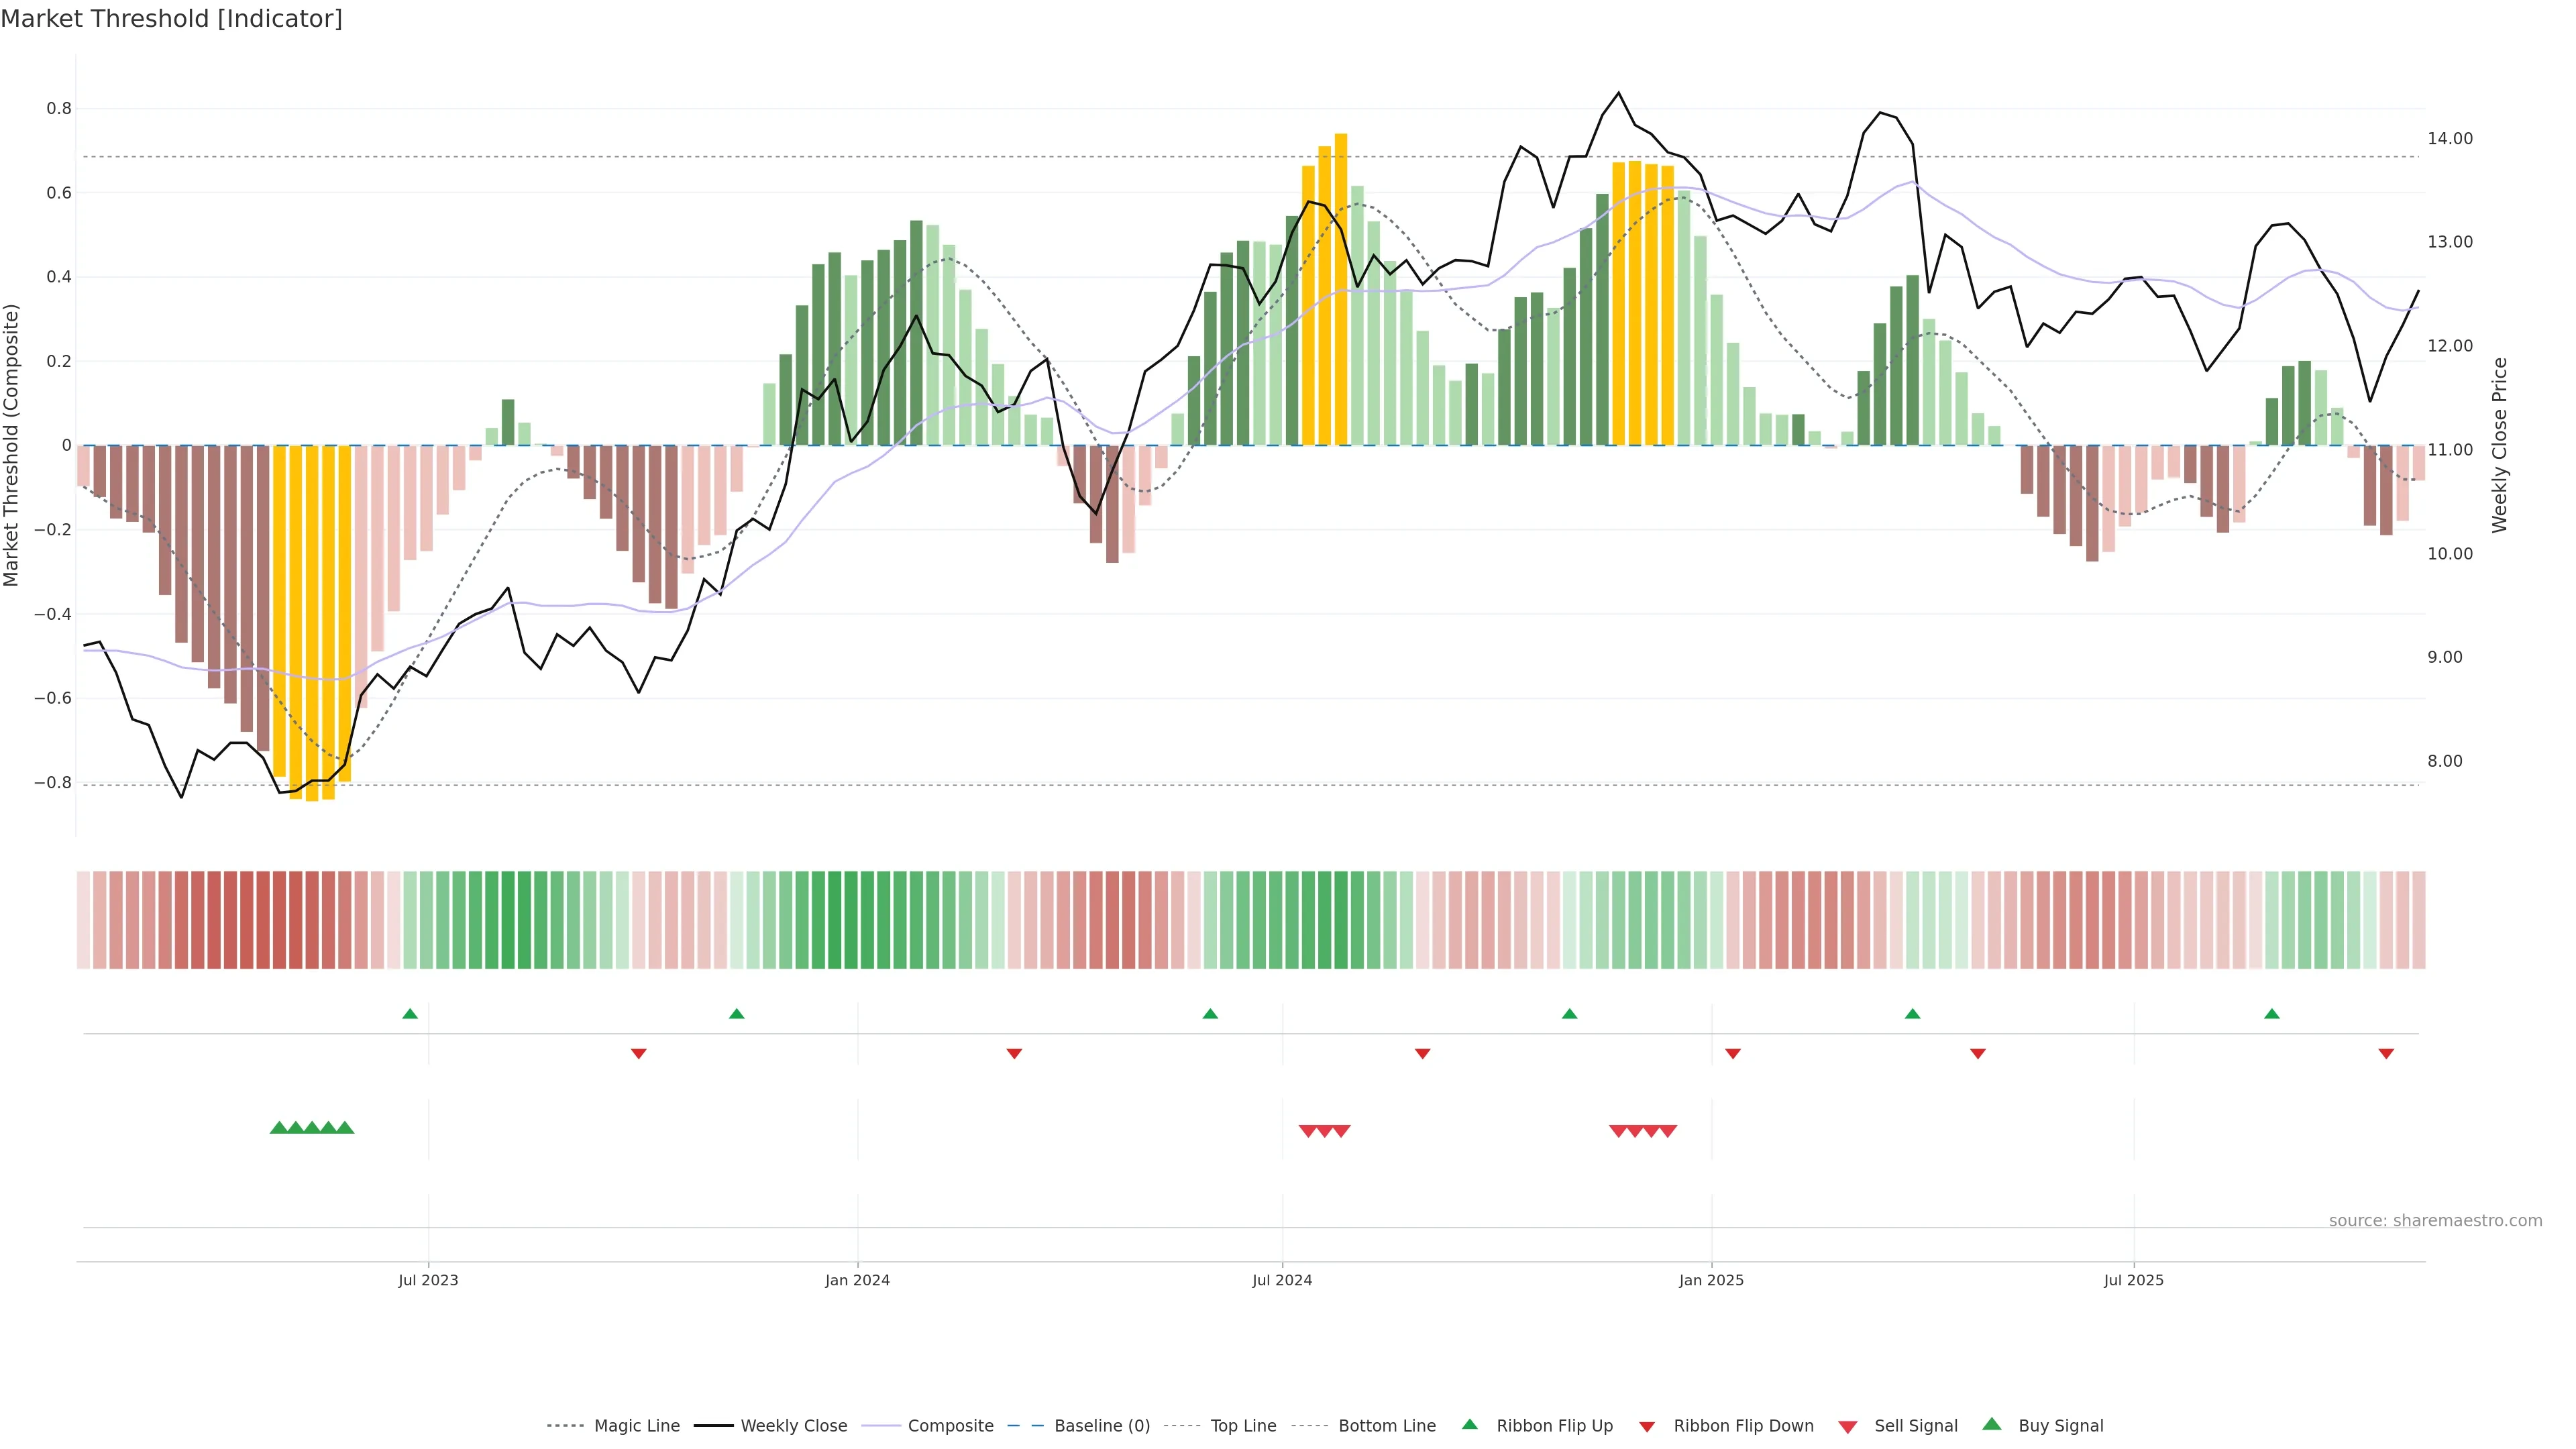Screen dimensions: 2576x1449
Task: Toggle Baseline (0) legend entry
Action: [1102, 1426]
